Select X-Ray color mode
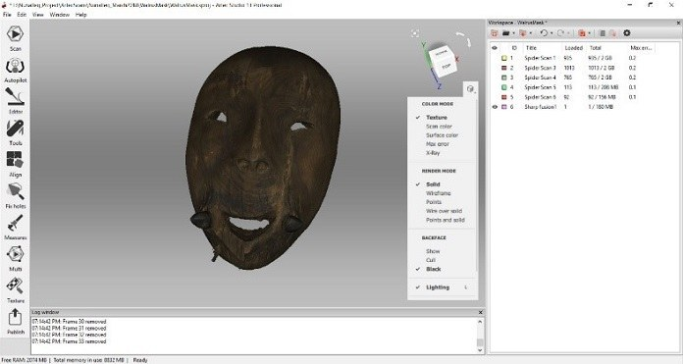The width and height of the screenshot is (683, 364). click(x=433, y=153)
